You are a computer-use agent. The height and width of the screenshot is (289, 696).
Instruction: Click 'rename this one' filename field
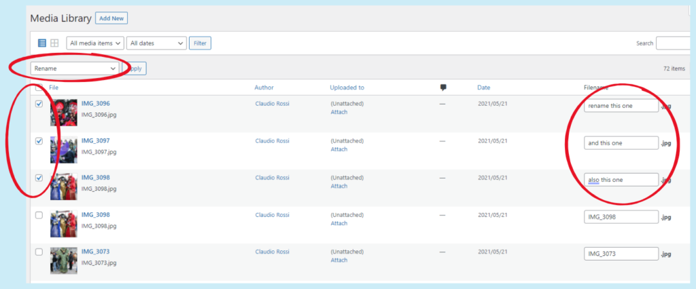[x=621, y=106]
